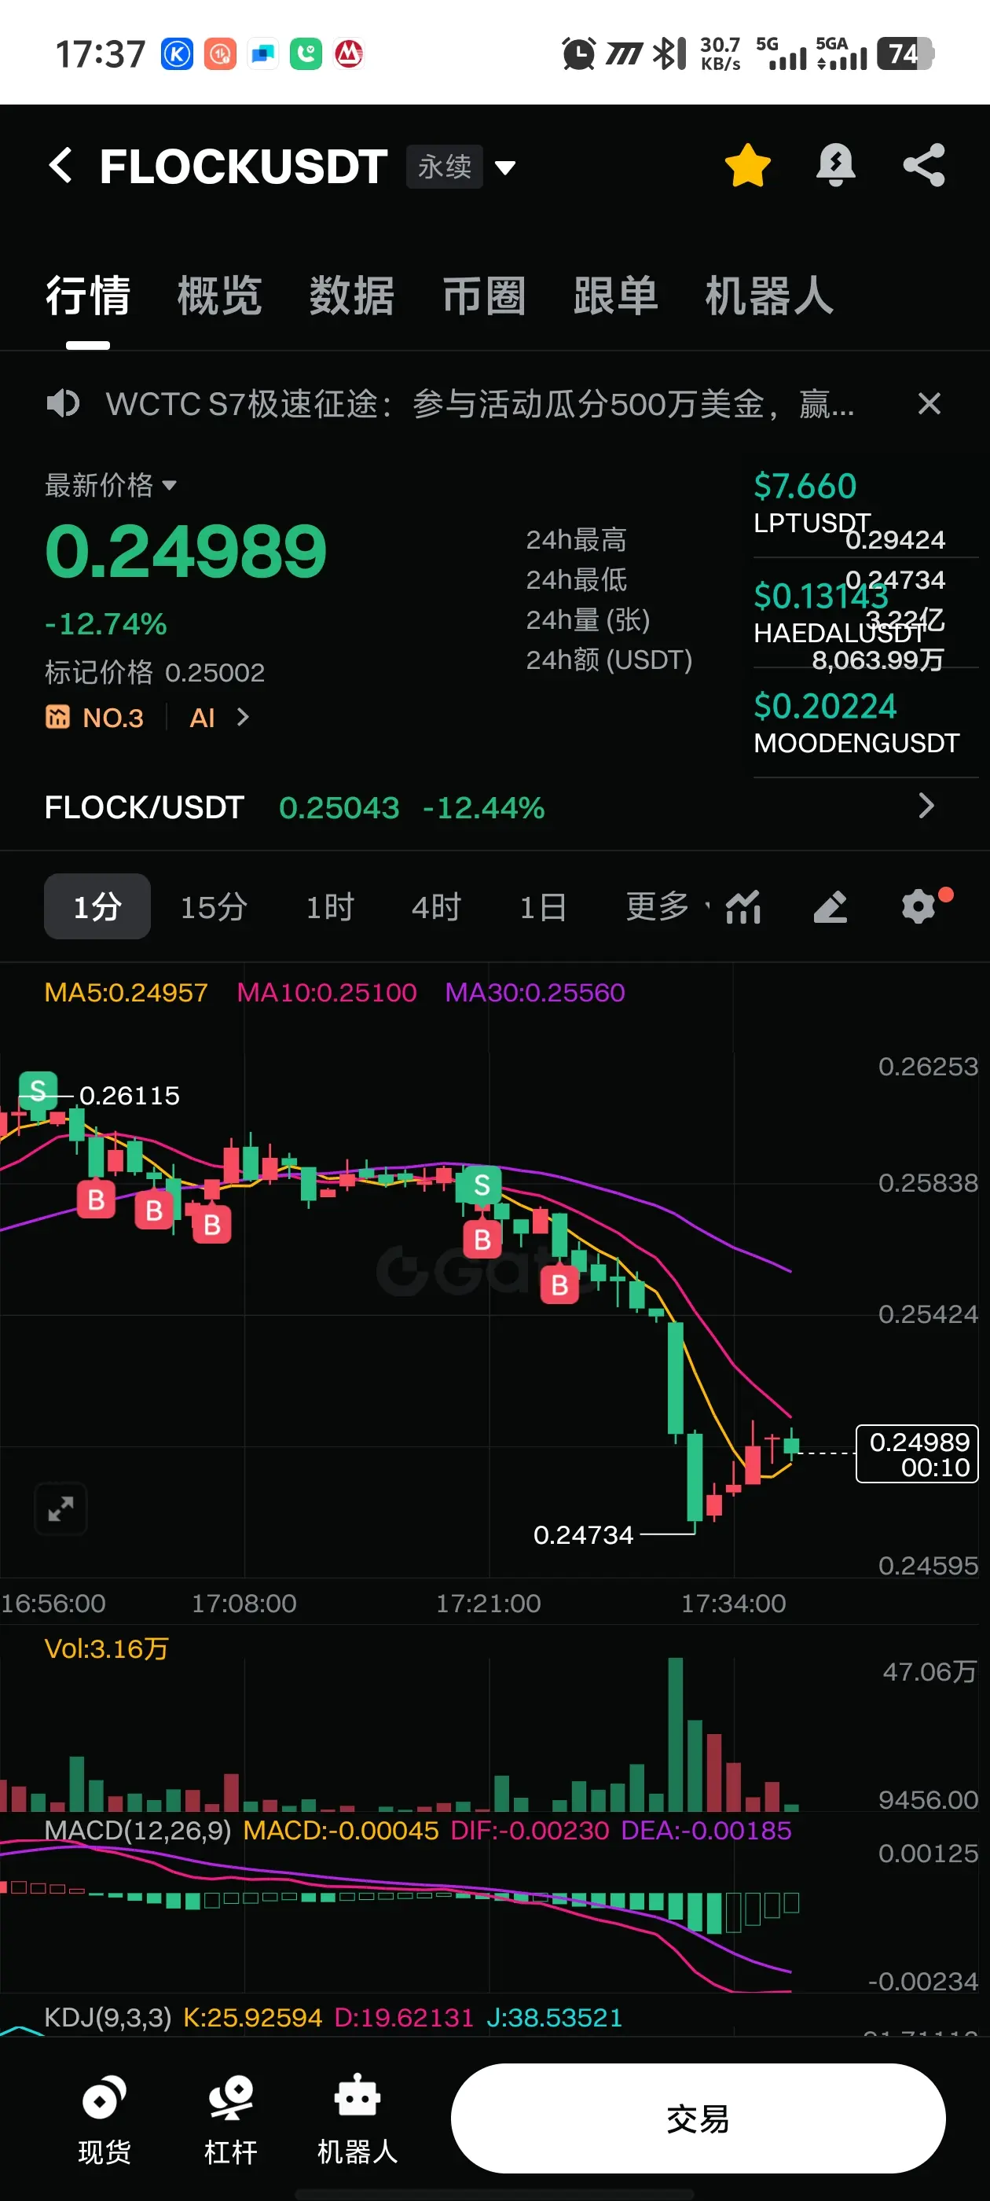Select the 1时 timeframe
The width and height of the screenshot is (990, 2201).
330,906
